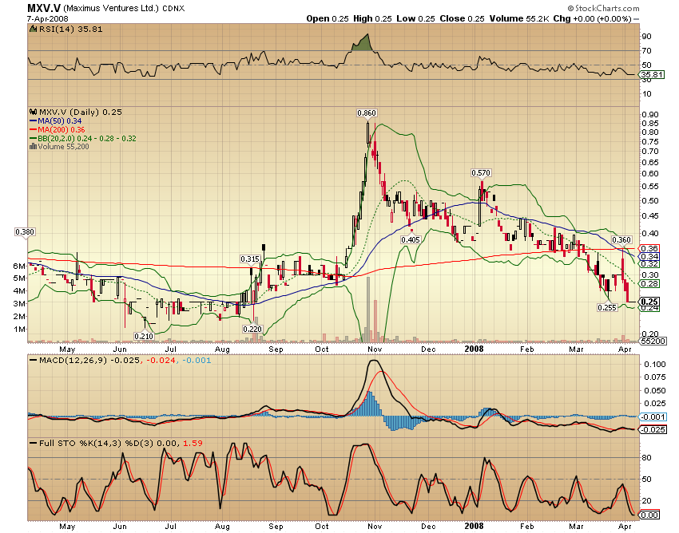Click the company name (Maximus Ventures Ltd.)
The image size is (679, 533).
point(111,8)
